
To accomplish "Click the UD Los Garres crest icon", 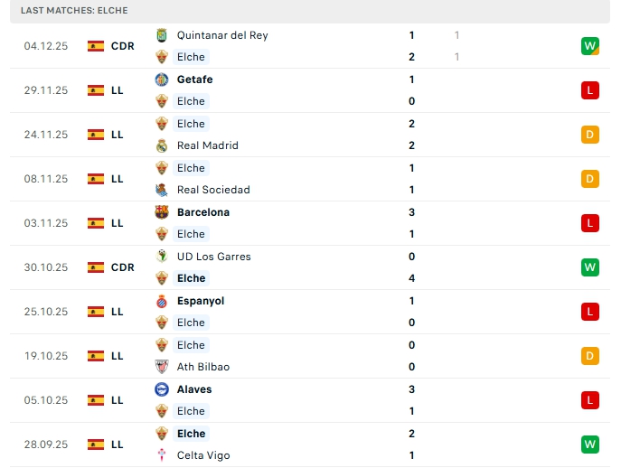I will 162,257.
